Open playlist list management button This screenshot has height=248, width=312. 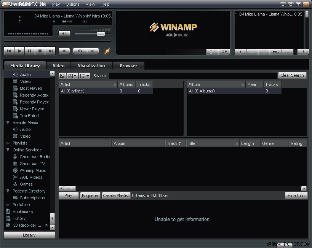[288, 52]
